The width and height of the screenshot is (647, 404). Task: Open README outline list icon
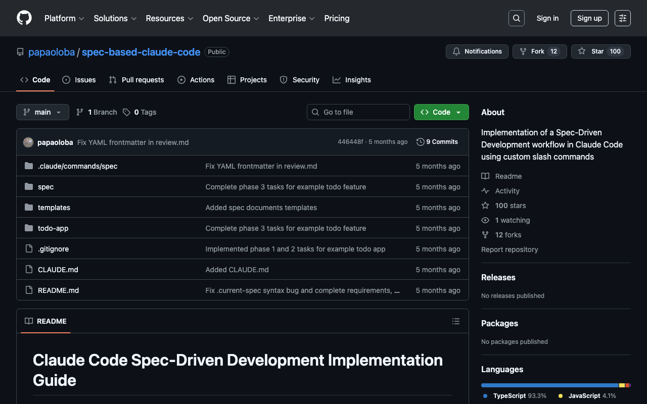point(455,321)
